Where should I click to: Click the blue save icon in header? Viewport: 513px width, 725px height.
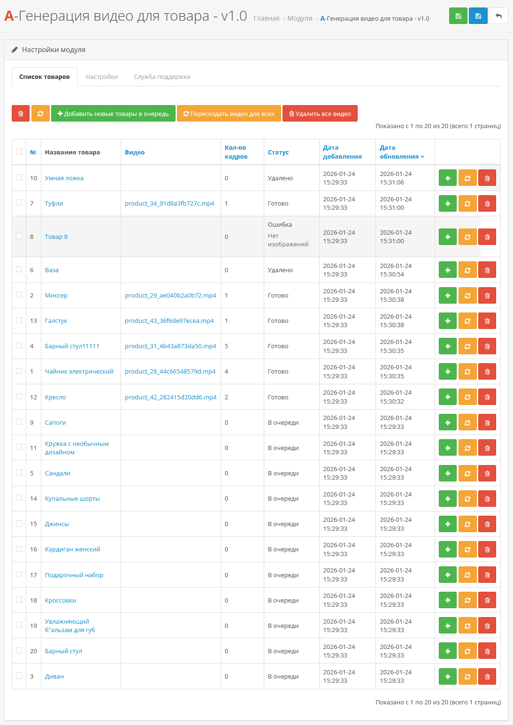click(x=478, y=16)
